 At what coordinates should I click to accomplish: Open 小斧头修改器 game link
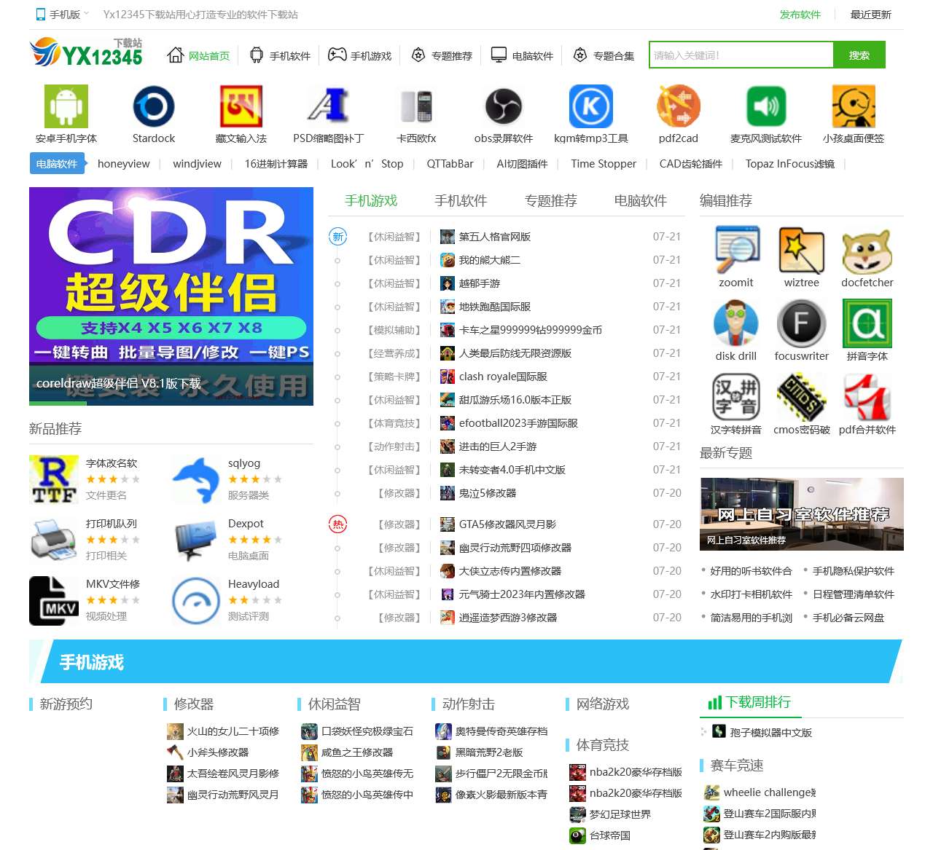(x=218, y=752)
